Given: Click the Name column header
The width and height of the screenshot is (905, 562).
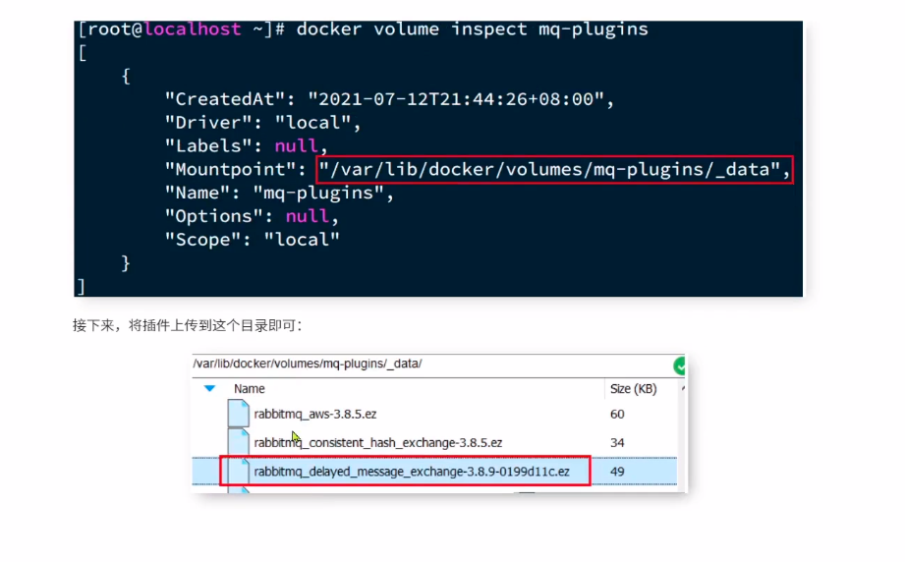Looking at the screenshot, I should [x=249, y=389].
